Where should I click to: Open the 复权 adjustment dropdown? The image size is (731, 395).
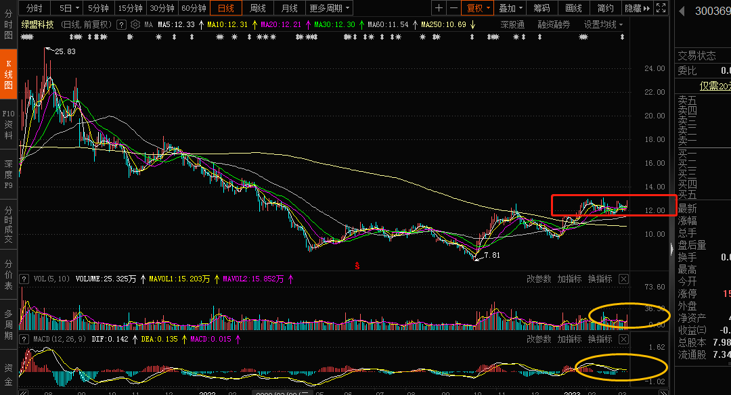pos(477,8)
